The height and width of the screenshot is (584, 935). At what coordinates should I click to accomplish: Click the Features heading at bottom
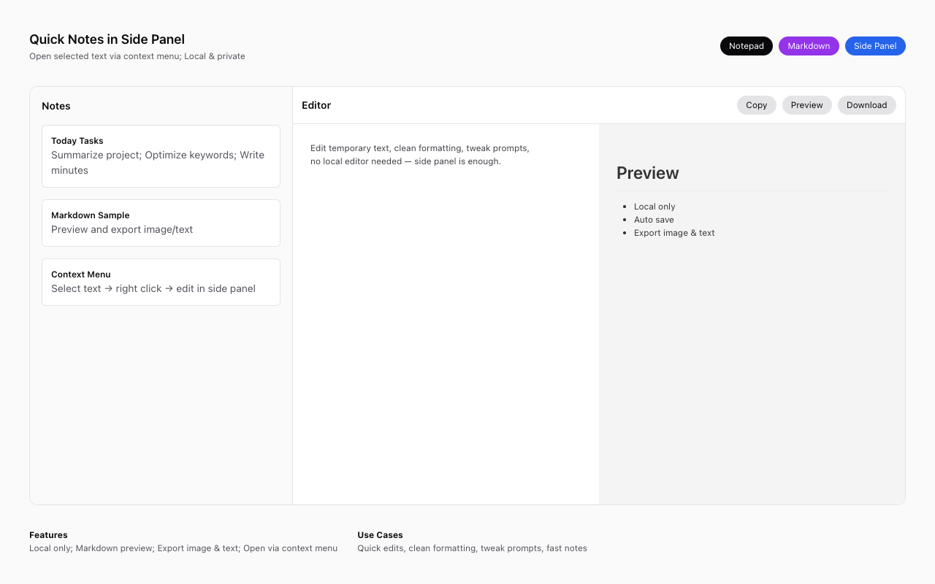[x=48, y=535]
